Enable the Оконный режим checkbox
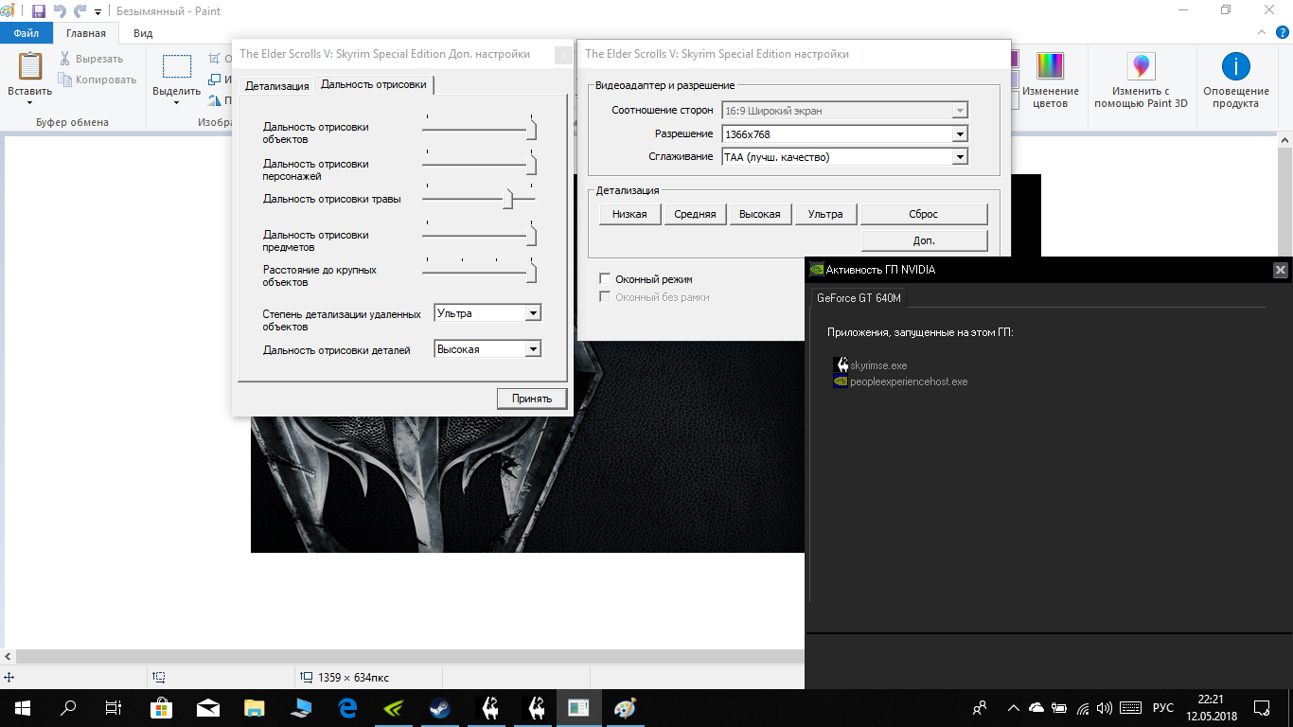 606,279
